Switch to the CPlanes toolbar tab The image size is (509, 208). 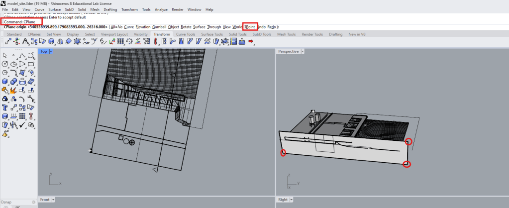click(x=34, y=34)
